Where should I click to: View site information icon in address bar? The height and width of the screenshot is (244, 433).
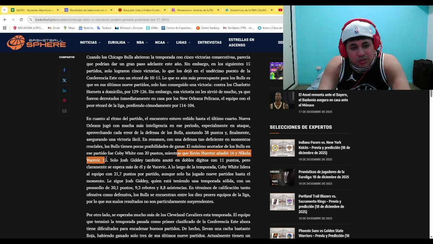click(31, 20)
